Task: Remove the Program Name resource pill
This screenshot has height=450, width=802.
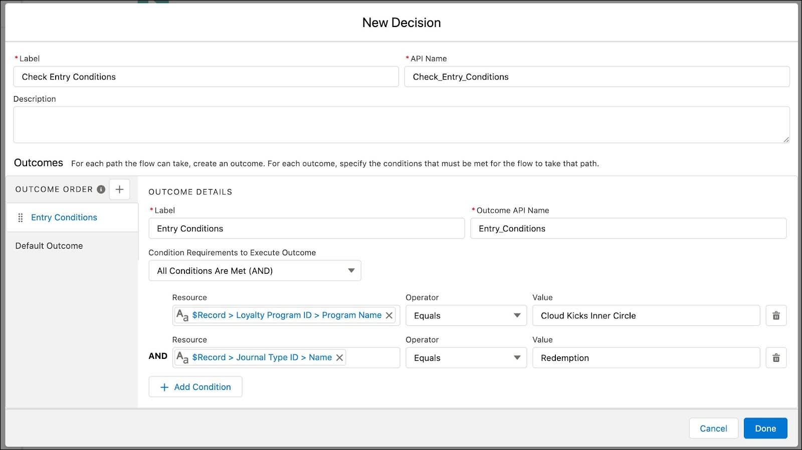Action: pyautogui.click(x=389, y=315)
